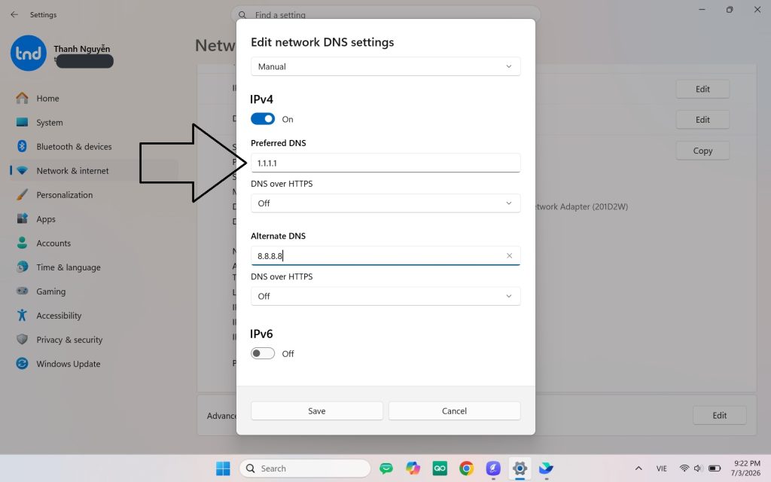Select Network & internet in the sidebar

pos(93,171)
